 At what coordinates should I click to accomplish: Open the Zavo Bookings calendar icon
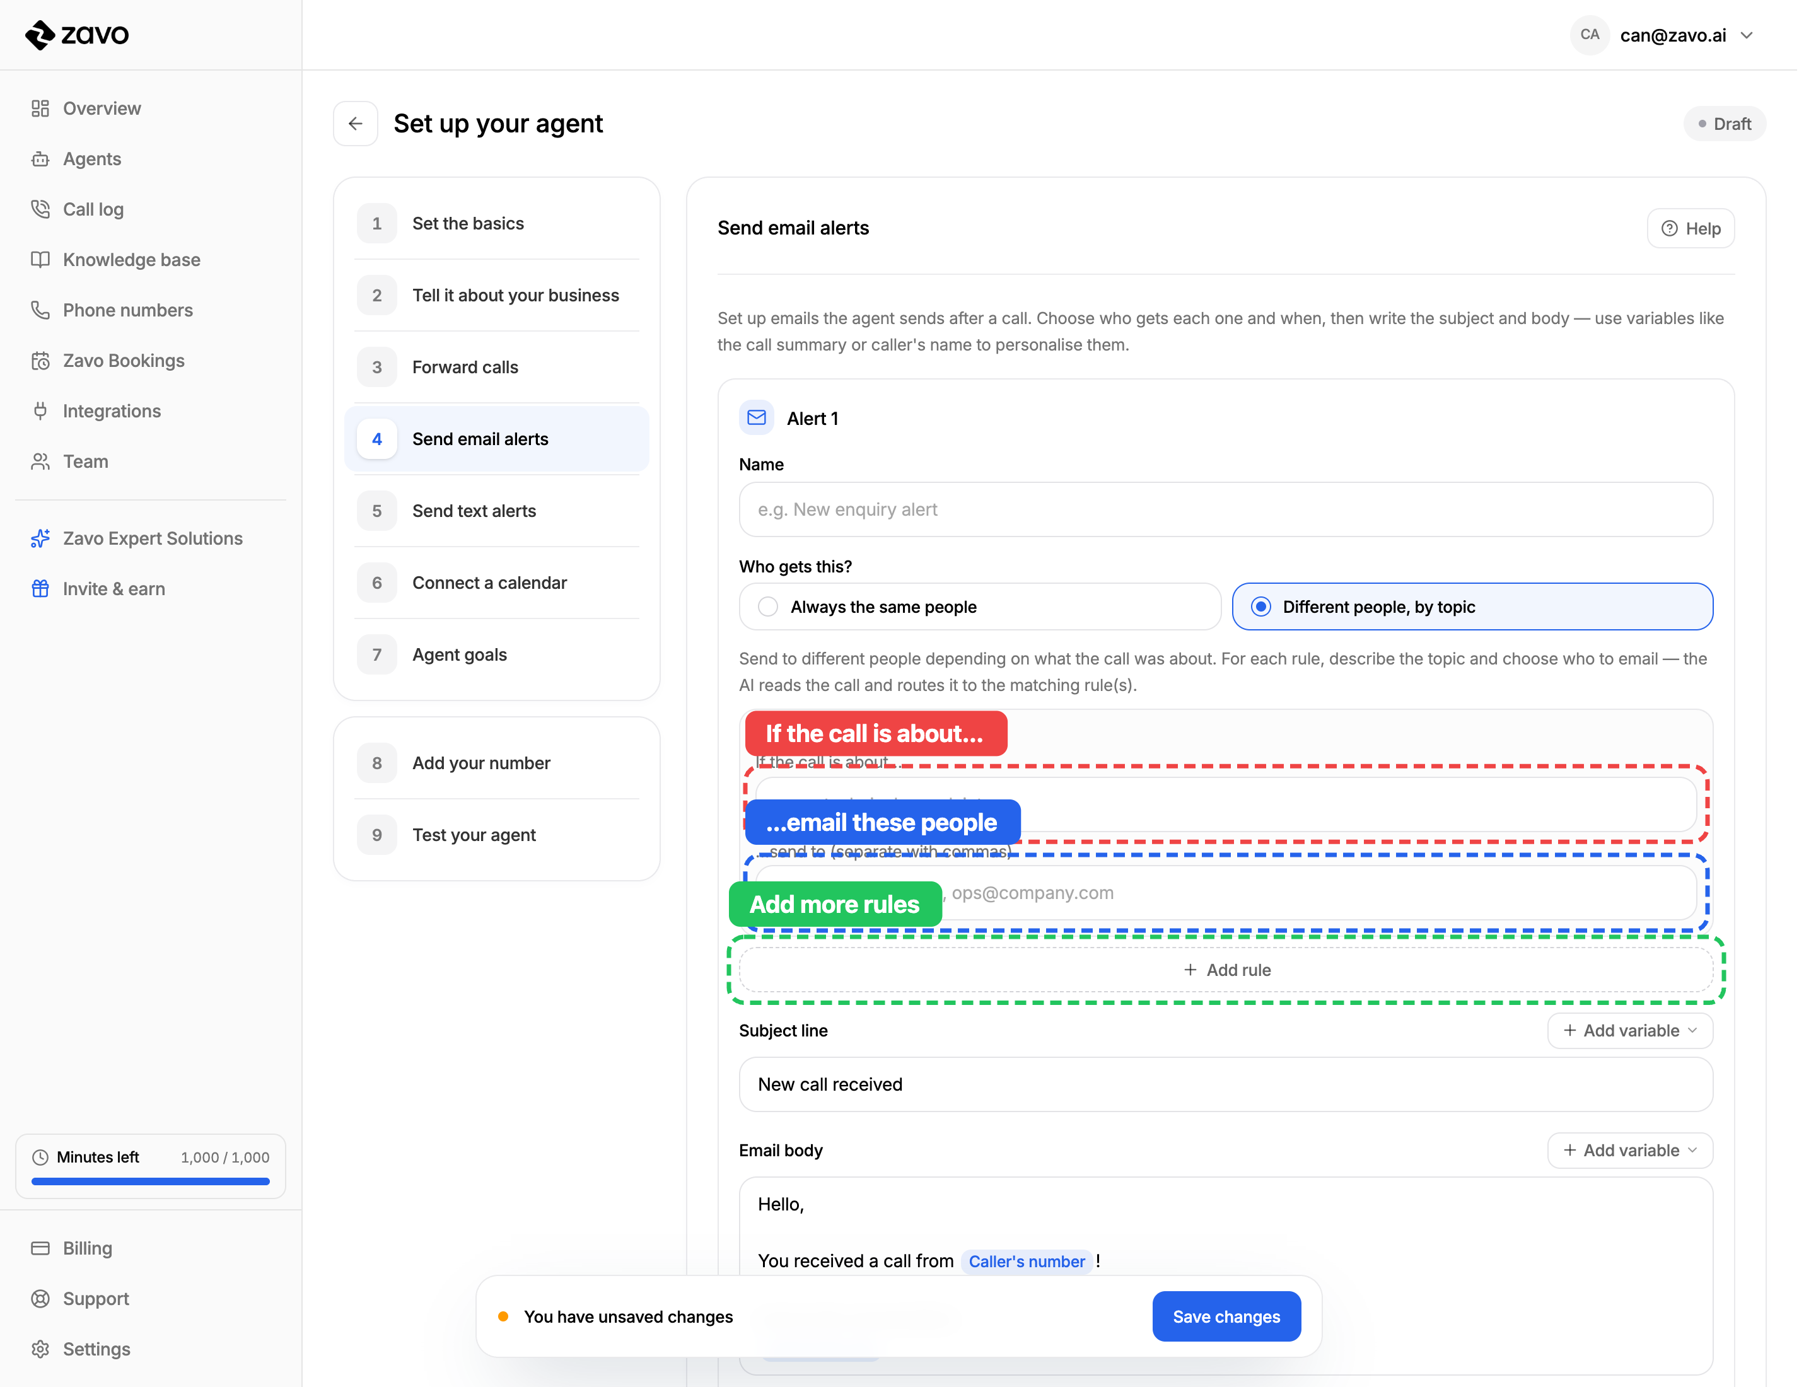[40, 360]
